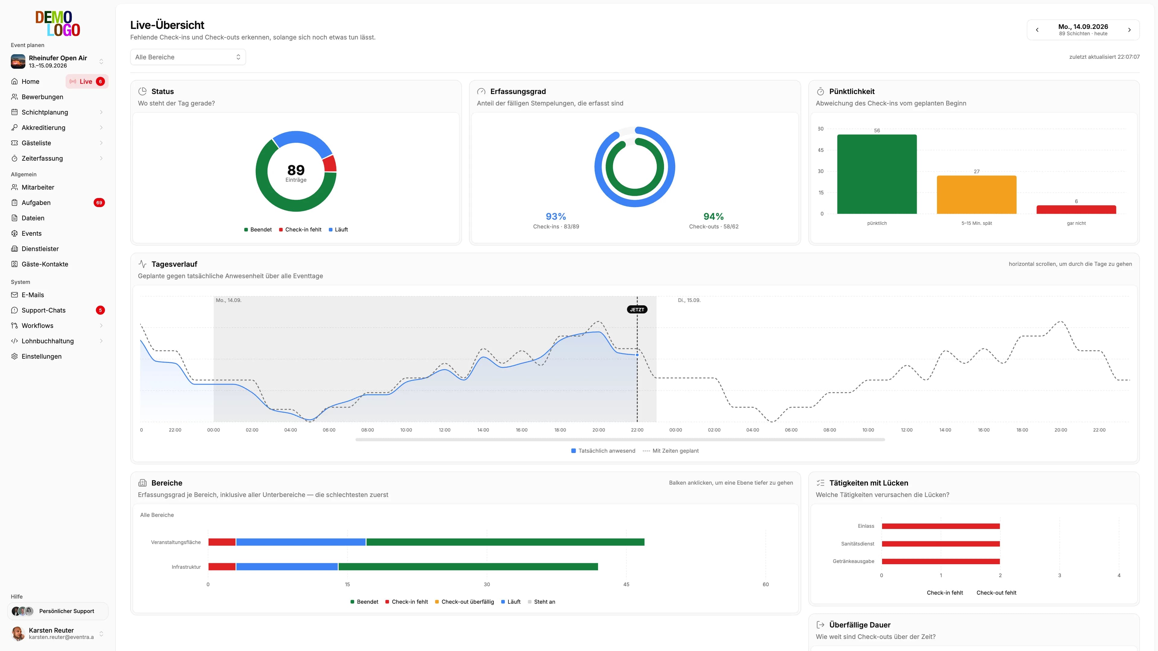Click the Lohnbuchhaltung code icon
Image resolution: width=1158 pixels, height=651 pixels.
pos(14,341)
